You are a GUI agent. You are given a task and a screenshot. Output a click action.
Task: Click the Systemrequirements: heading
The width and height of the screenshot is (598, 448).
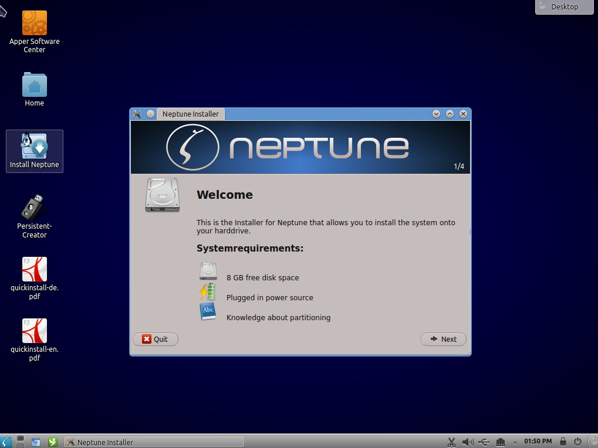point(250,249)
